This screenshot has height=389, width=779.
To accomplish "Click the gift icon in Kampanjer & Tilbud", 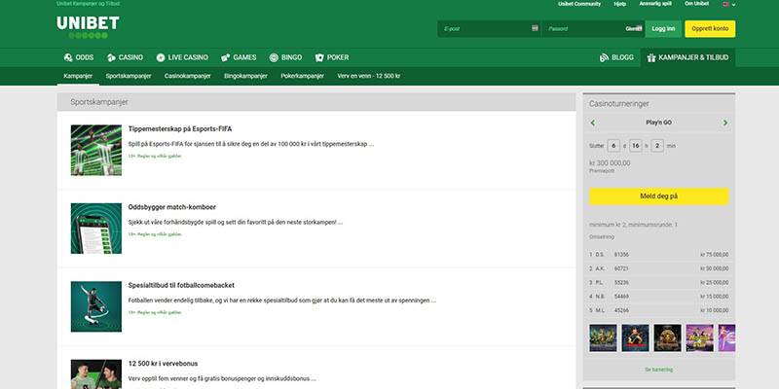I will coord(651,58).
